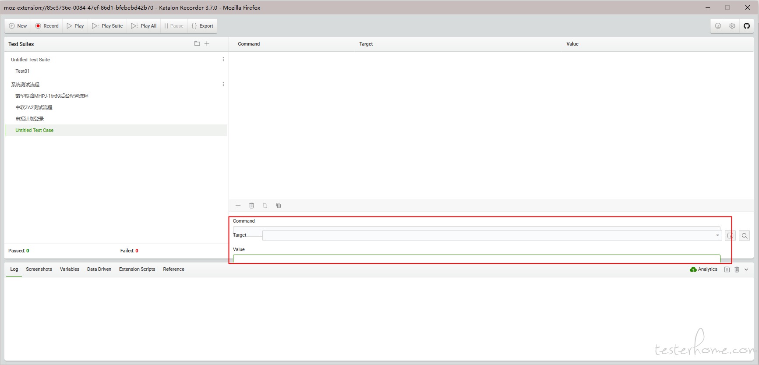Switch to the Log tab
The image size is (759, 365).
click(14, 269)
